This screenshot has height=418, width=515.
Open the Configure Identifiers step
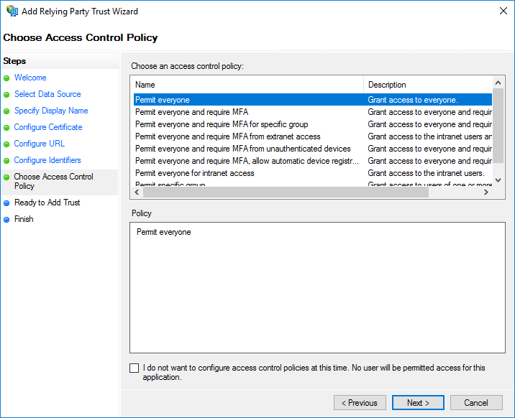47,160
